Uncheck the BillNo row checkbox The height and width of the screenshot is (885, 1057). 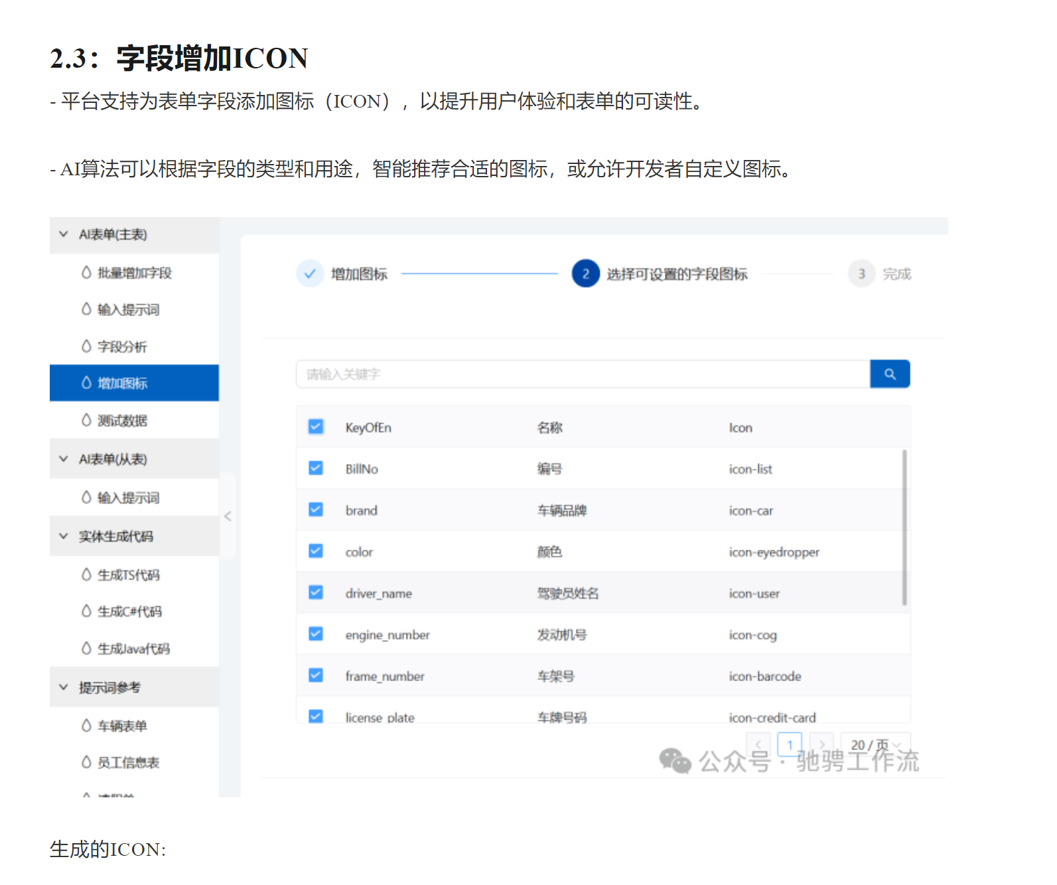coord(316,469)
